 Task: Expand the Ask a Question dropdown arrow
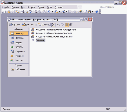click(x=125, y=7)
